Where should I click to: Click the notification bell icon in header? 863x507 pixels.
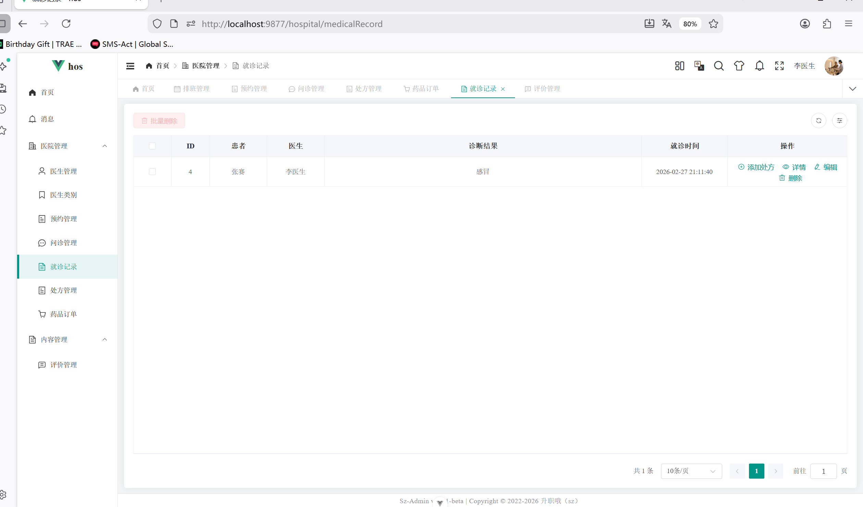(759, 66)
